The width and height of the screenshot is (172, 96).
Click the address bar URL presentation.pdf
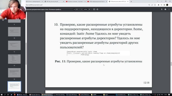coord(34,5)
